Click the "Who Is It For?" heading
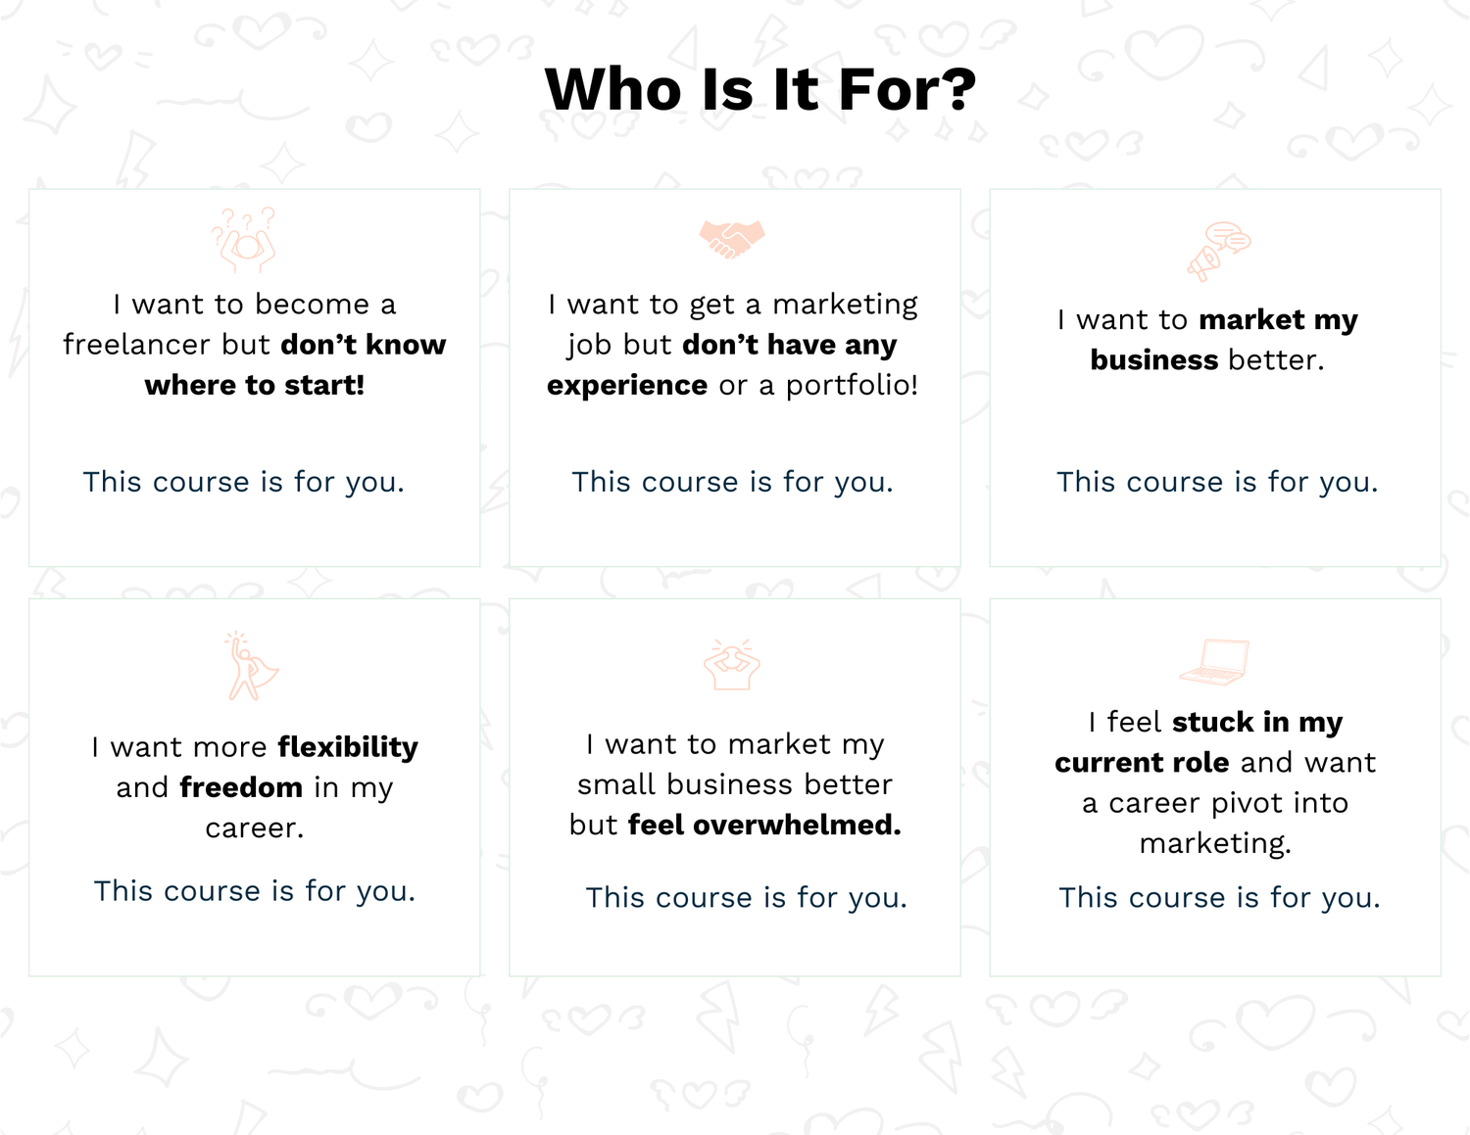The image size is (1470, 1135). click(x=760, y=90)
